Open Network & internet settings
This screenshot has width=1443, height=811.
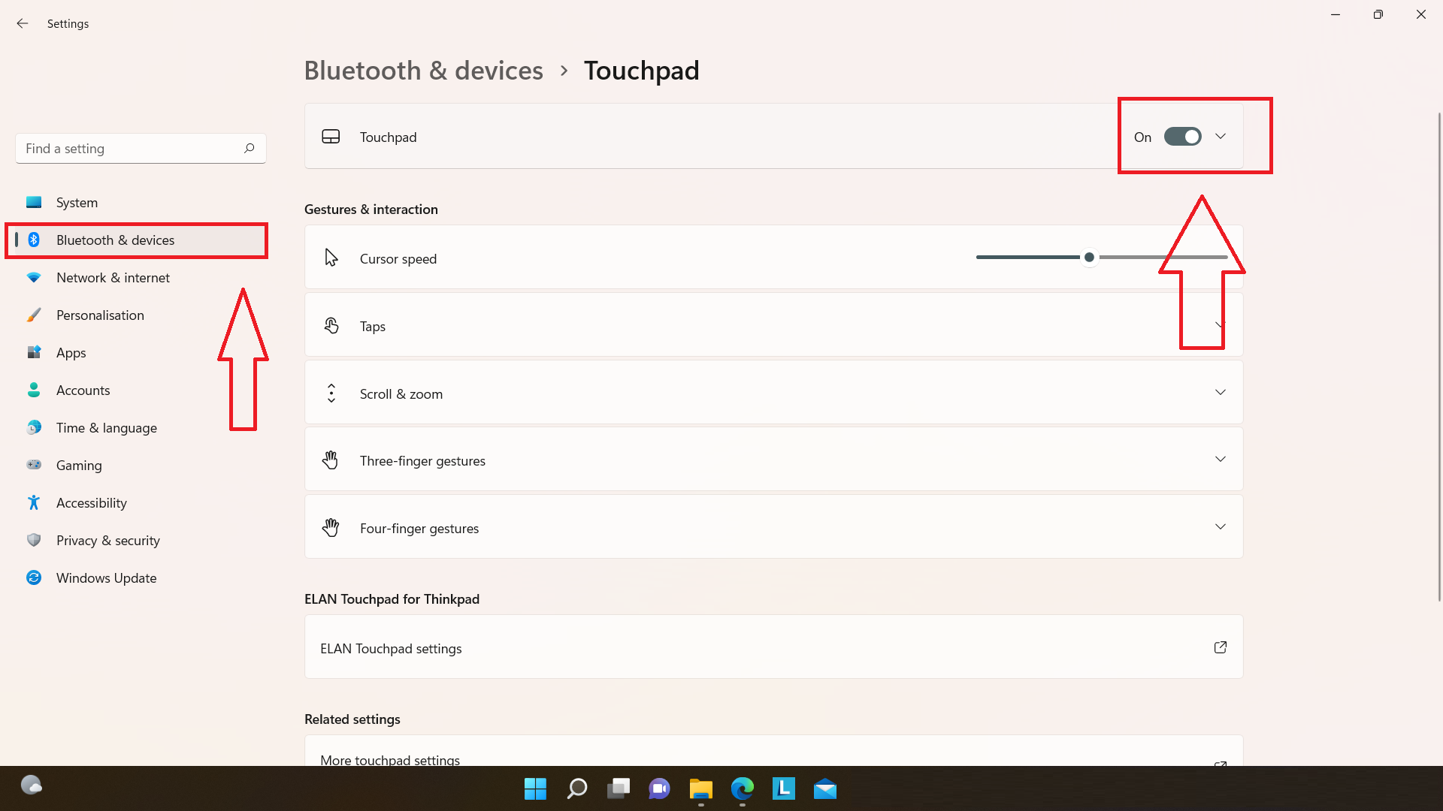pos(113,278)
